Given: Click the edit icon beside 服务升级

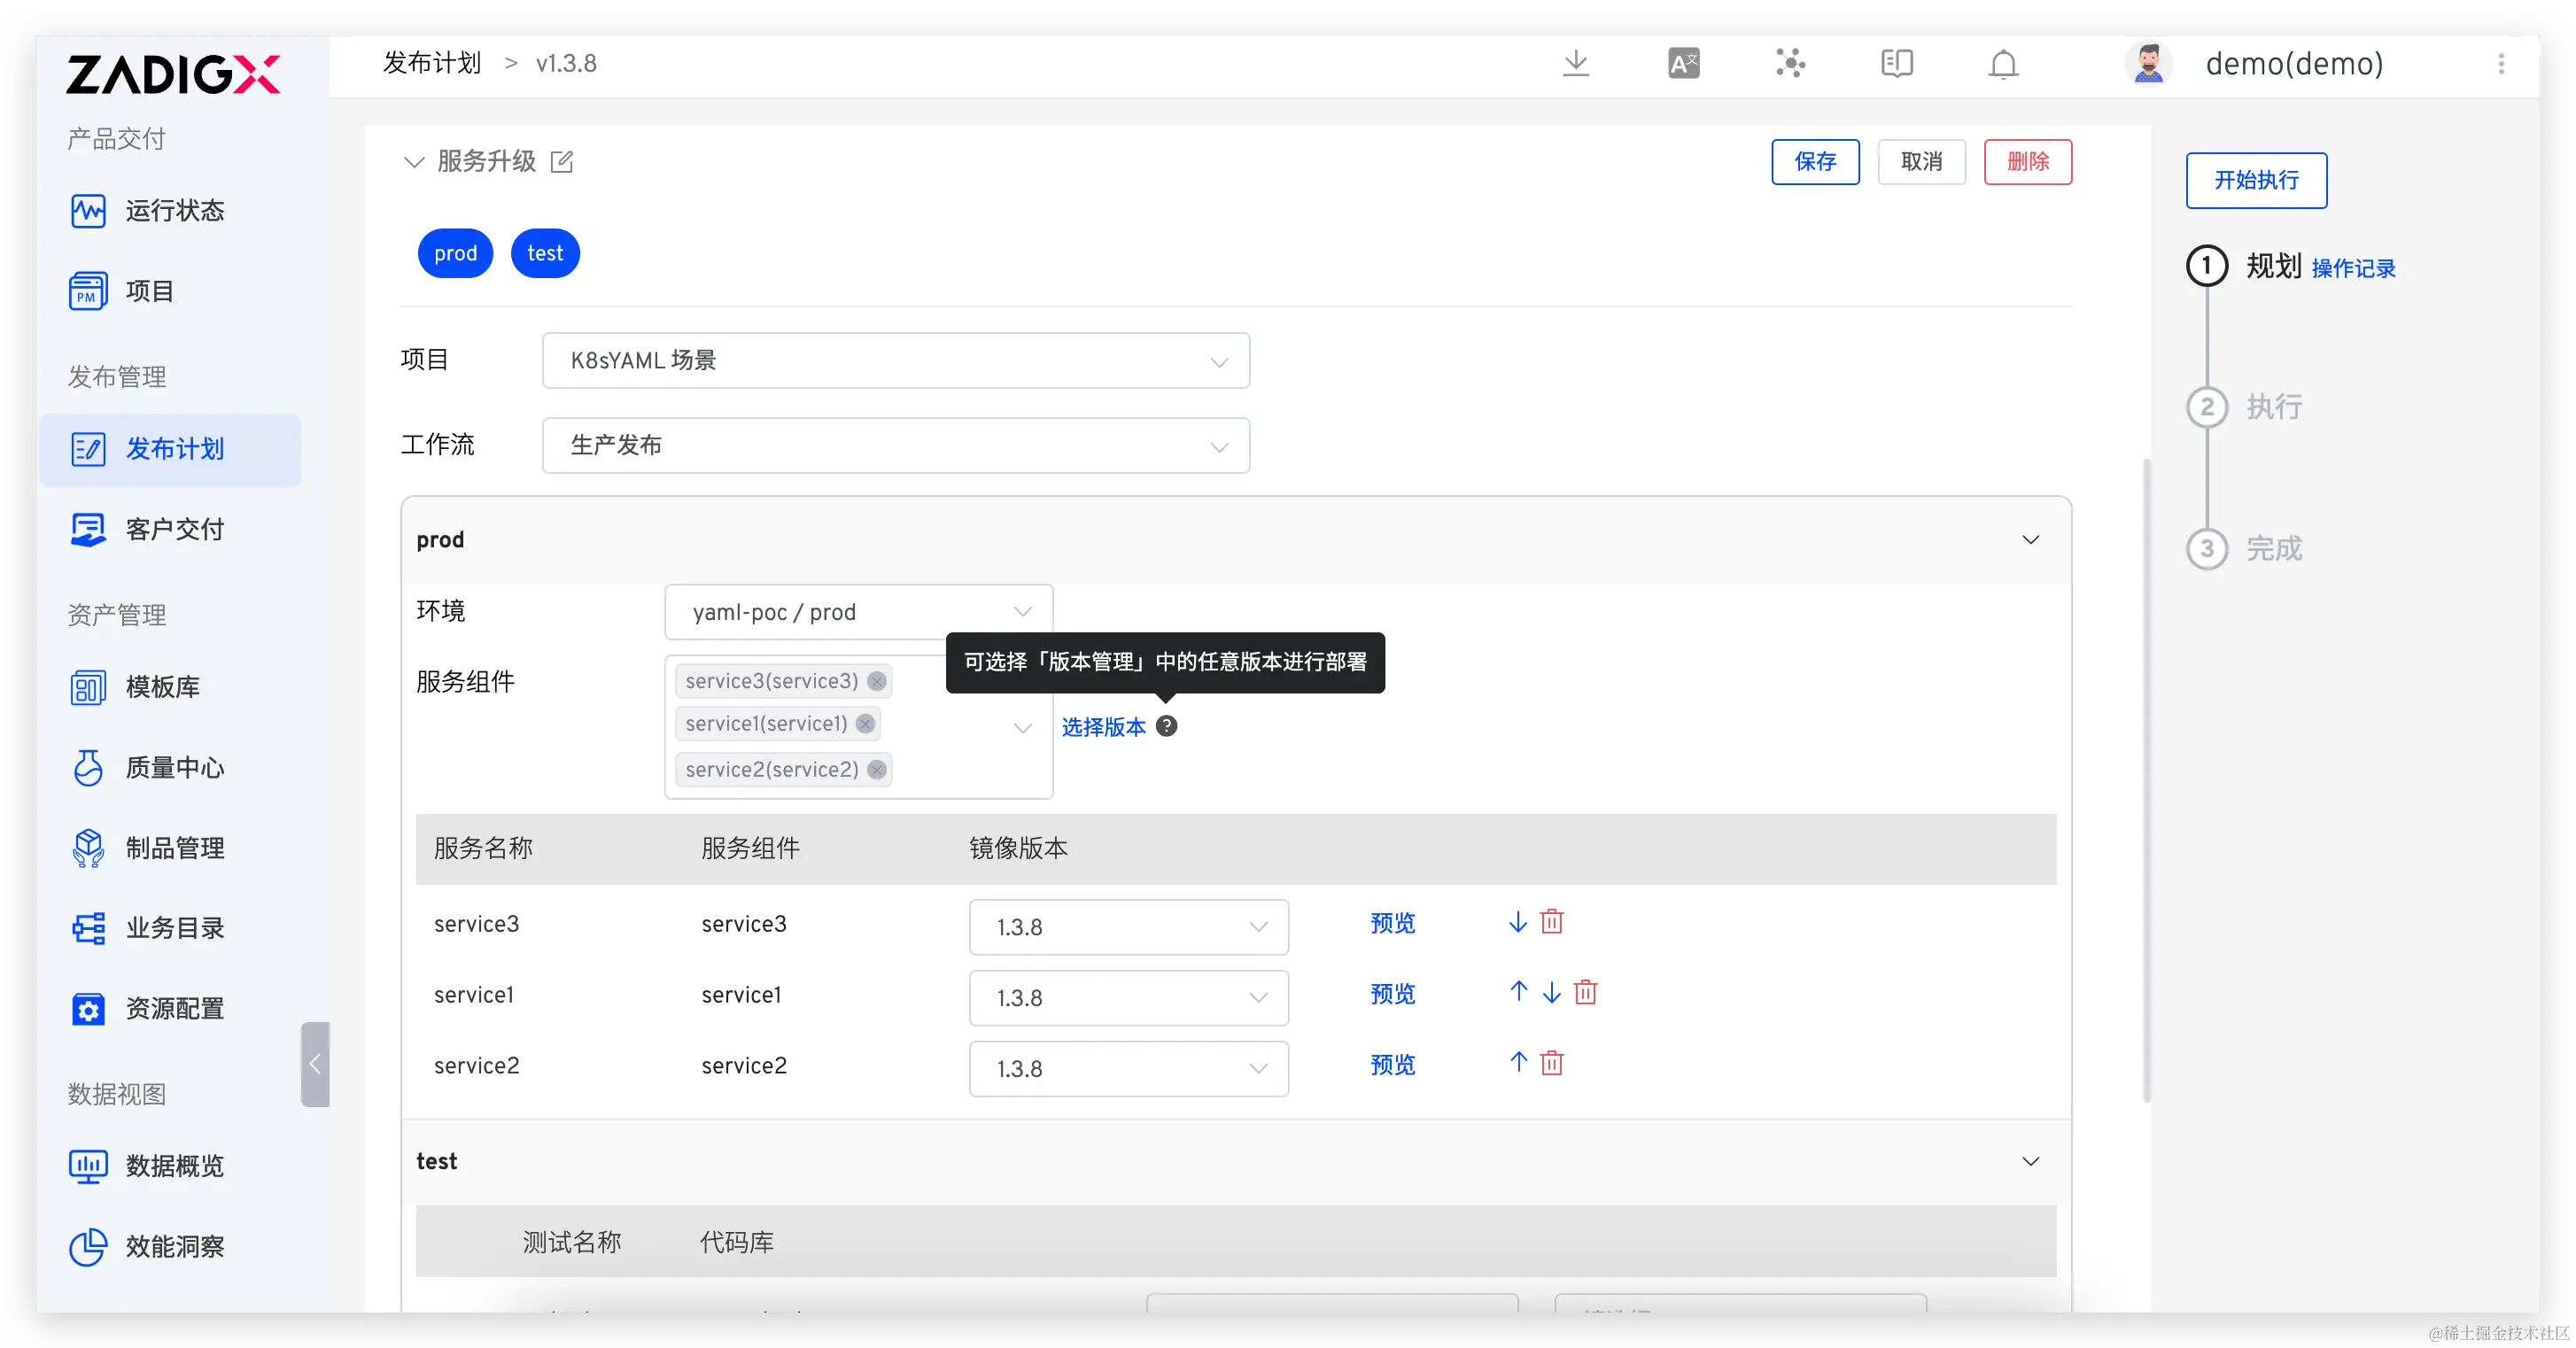Looking at the screenshot, I should point(562,161).
